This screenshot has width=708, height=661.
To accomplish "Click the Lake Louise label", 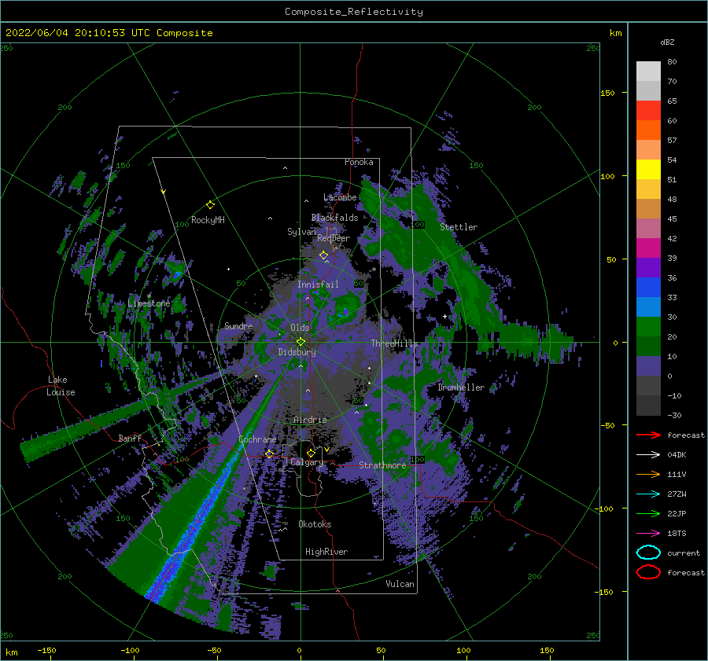I will tap(61, 386).
